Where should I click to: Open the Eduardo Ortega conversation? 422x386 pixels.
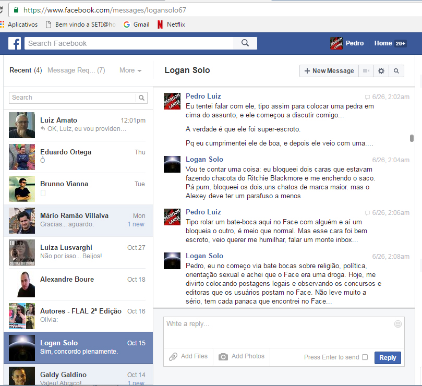click(x=78, y=157)
